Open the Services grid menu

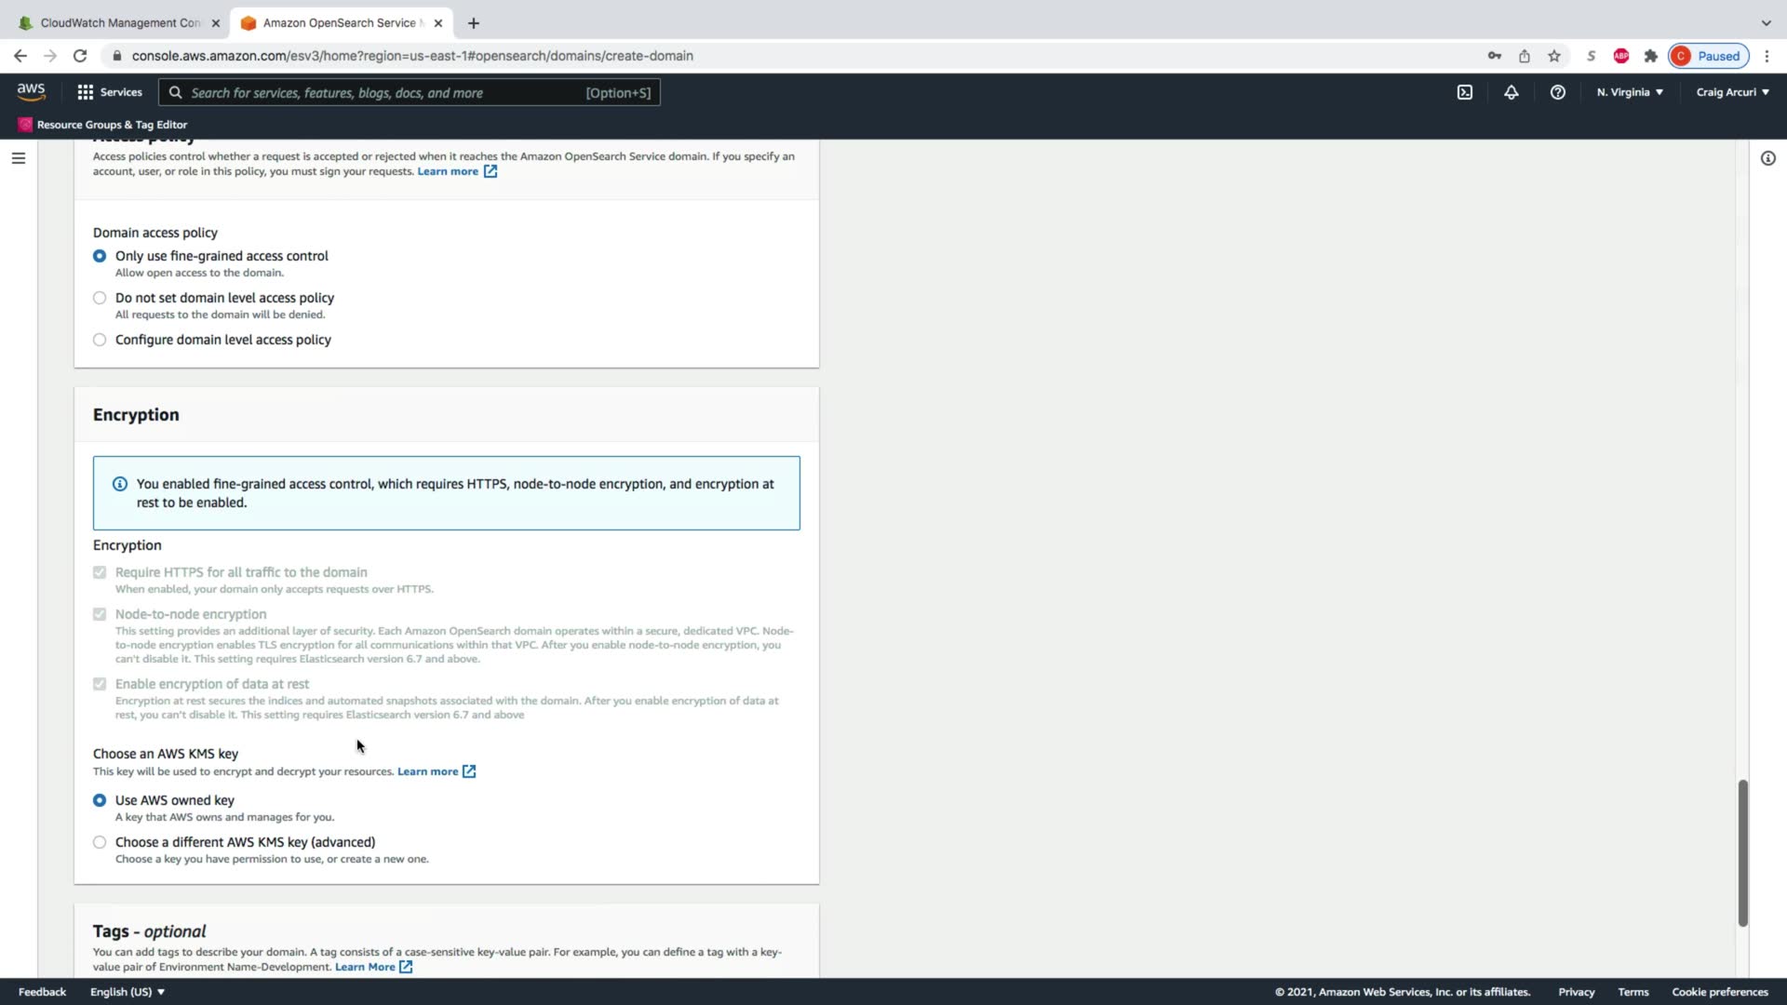coord(110,92)
